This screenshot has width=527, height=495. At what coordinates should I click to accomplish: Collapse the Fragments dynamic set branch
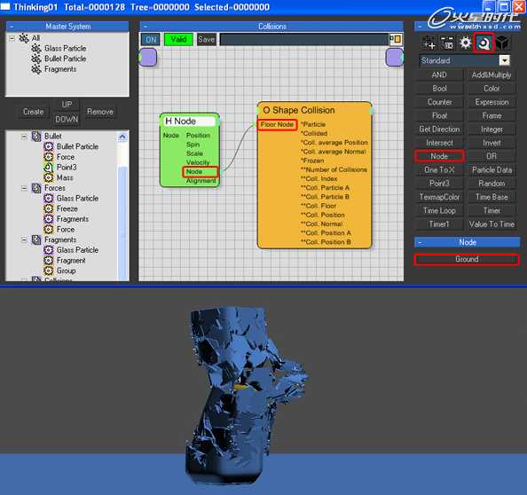(24, 240)
